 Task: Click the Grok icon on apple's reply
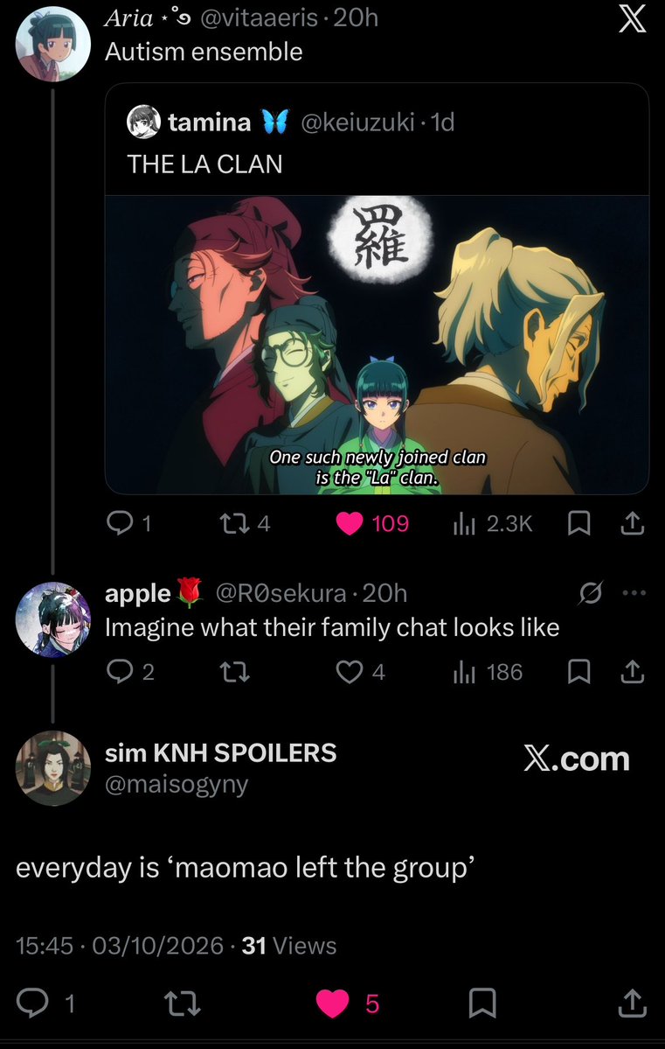click(592, 592)
